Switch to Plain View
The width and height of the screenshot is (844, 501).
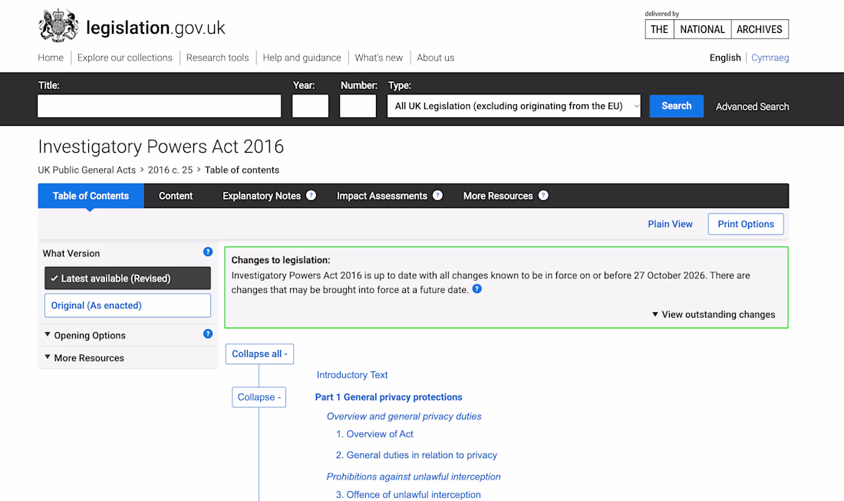(670, 224)
